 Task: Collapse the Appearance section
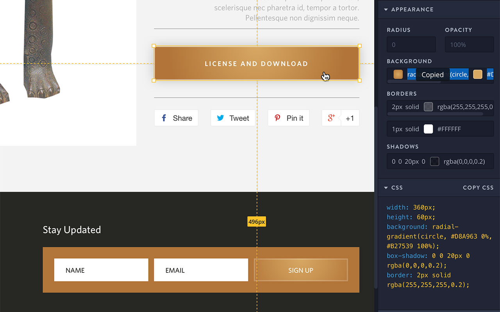pos(386,9)
